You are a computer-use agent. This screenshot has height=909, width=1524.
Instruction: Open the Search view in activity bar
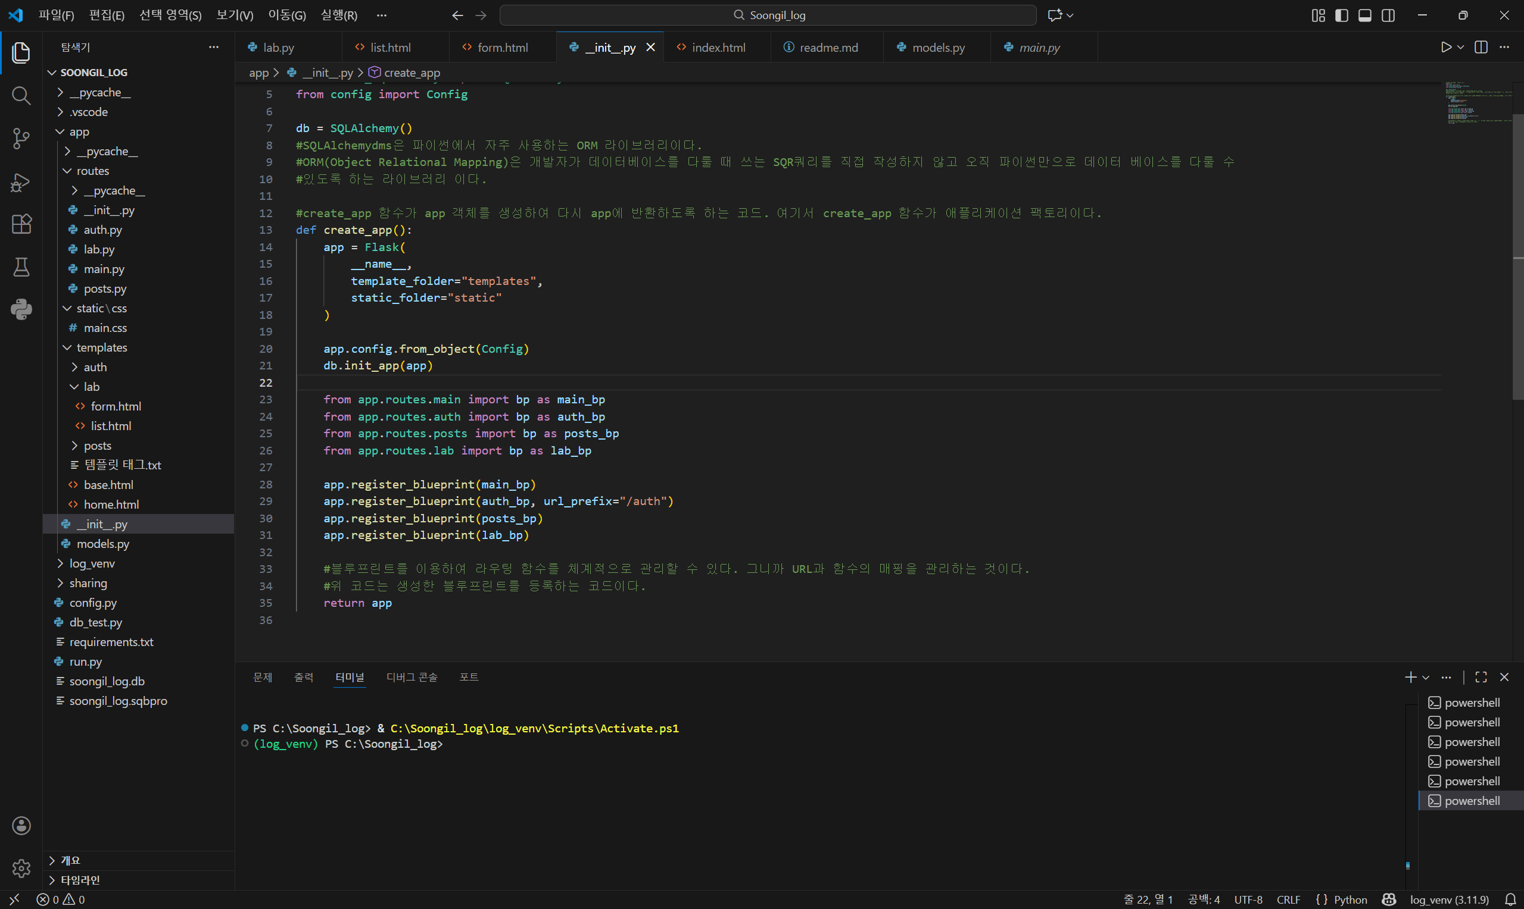pyautogui.click(x=21, y=96)
